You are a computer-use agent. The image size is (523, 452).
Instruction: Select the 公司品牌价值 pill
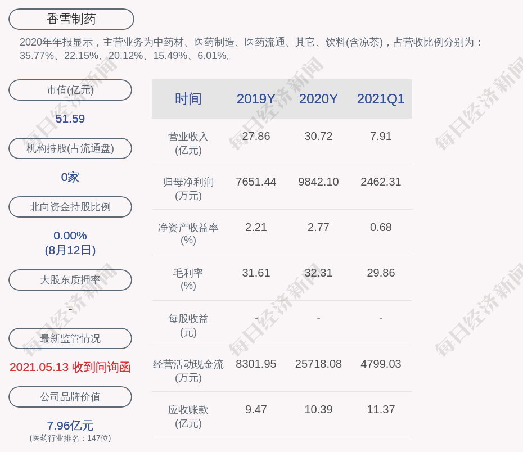click(x=70, y=397)
